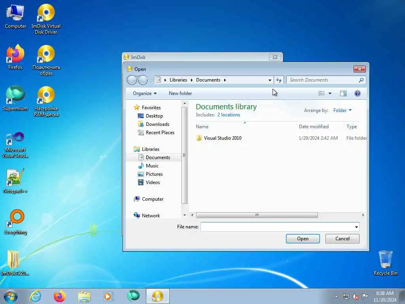
Task: Click the Windows Start button
Action: coord(11,296)
